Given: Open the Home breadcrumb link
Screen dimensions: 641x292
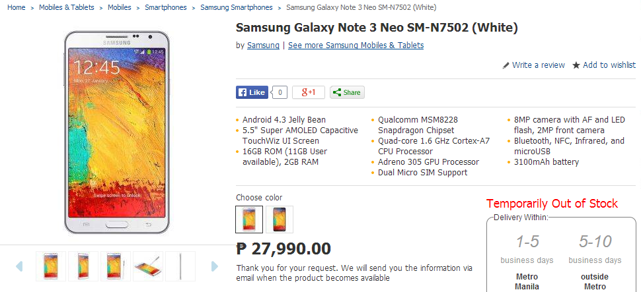Looking at the screenshot, I should coord(16,7).
